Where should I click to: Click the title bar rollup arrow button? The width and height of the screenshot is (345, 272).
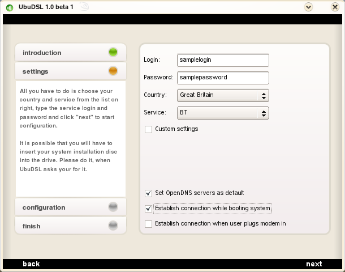click(308, 7)
